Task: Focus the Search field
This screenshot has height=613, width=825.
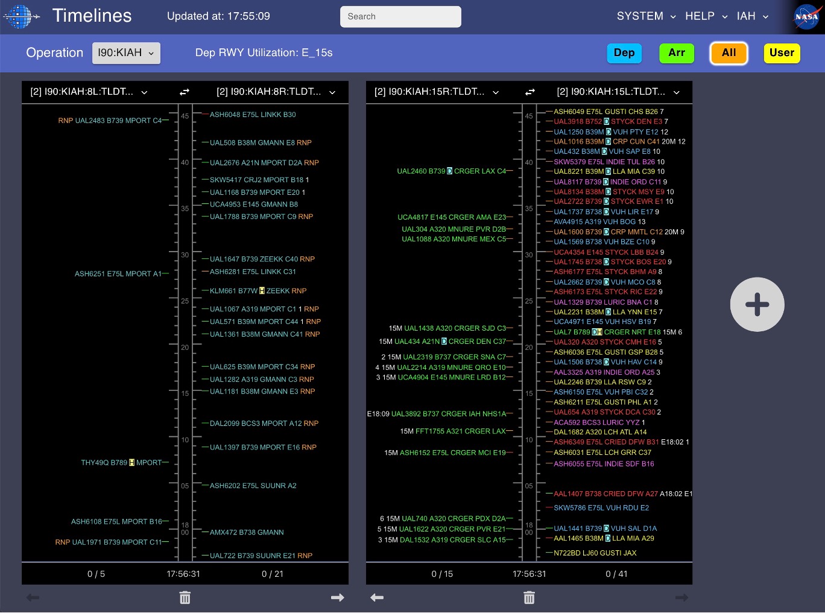Action: (400, 16)
